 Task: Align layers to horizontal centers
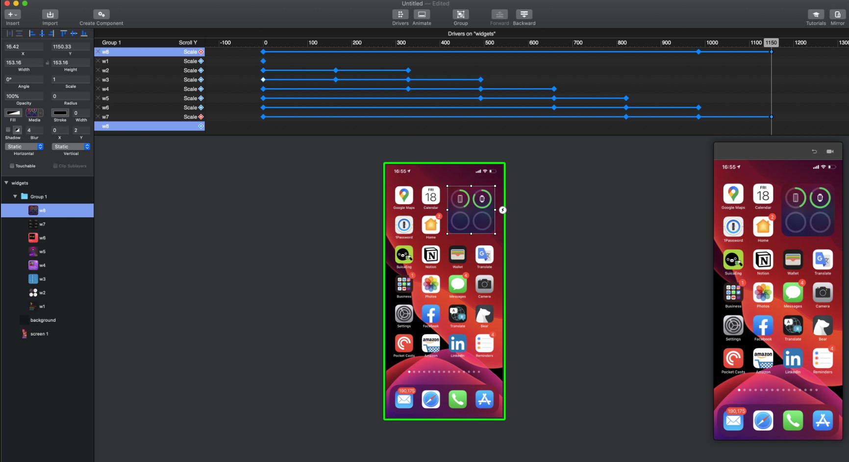pyautogui.click(x=42, y=33)
